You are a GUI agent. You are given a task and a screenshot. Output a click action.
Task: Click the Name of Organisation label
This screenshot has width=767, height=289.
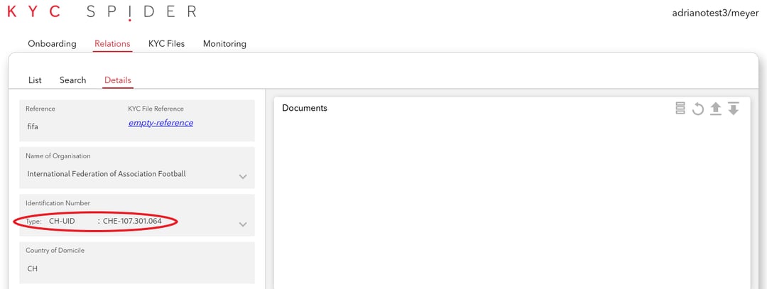58,156
